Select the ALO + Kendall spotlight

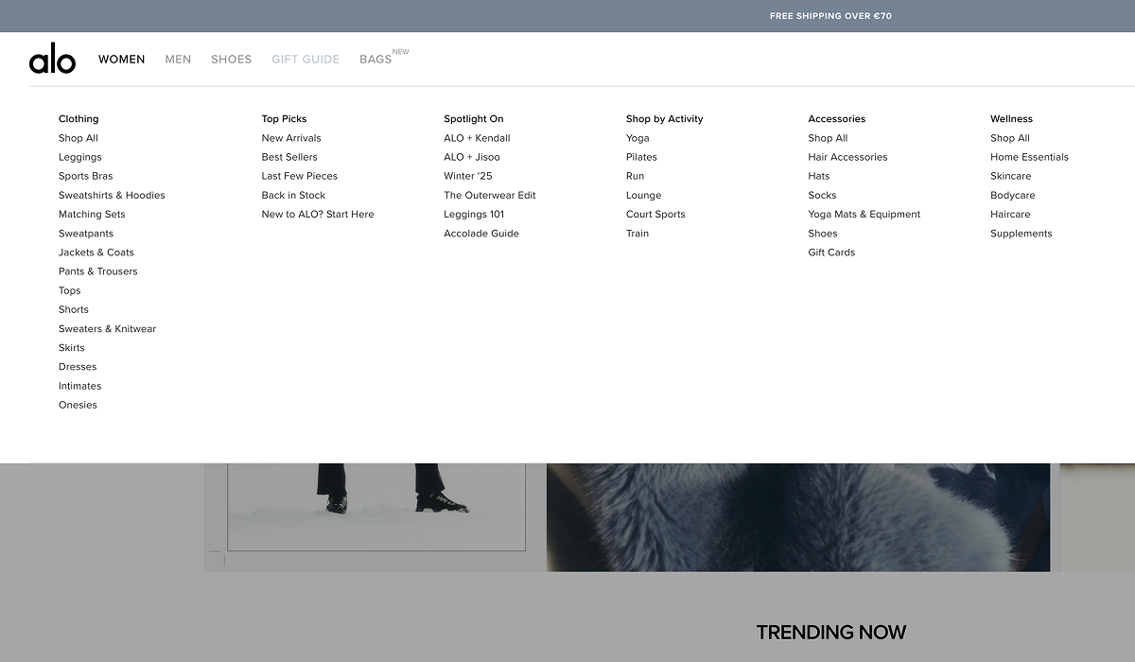477,138
